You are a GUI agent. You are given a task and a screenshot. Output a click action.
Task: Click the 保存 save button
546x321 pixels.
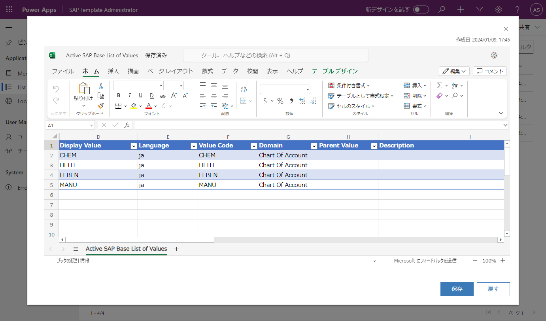tap(457, 289)
